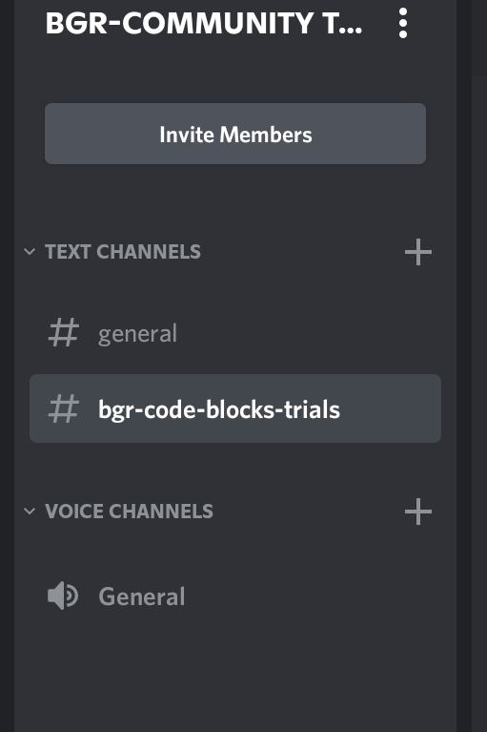Select the bgr-code-blocks-trials channel
Viewport: 487px width, 732px height.
click(x=235, y=408)
